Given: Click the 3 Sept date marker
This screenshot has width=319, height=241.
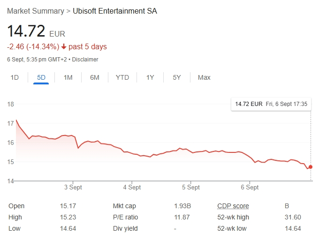Looking at the screenshot, I should pos(73,187).
